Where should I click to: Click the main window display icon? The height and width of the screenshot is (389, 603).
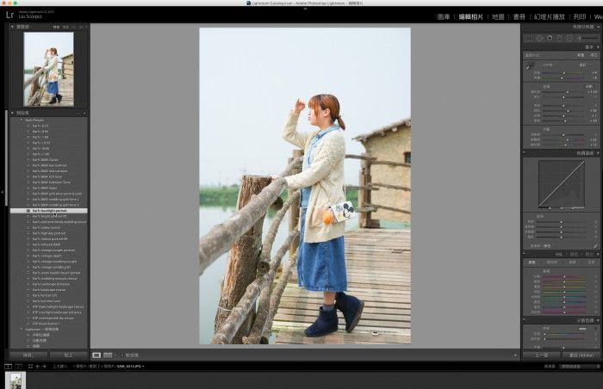[x=8, y=367]
